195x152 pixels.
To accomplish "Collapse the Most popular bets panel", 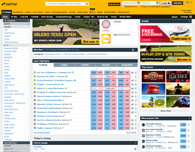I will click(189, 119).
